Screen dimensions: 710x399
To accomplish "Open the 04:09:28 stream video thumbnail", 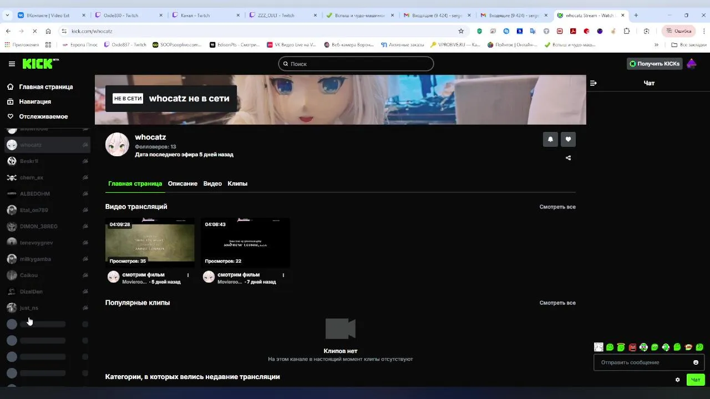I will click(150, 243).
